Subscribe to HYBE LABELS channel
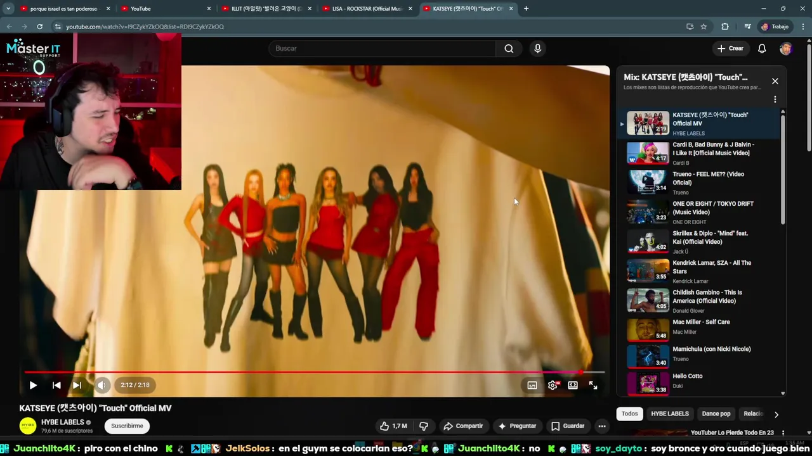The image size is (812, 456). click(127, 426)
